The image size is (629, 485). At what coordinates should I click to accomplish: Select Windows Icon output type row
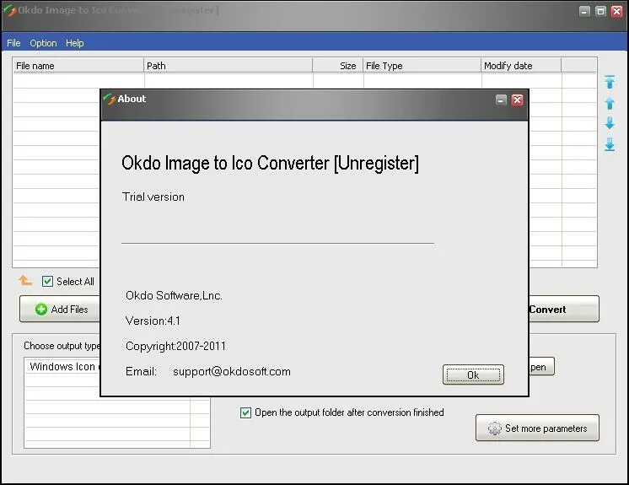[63, 367]
